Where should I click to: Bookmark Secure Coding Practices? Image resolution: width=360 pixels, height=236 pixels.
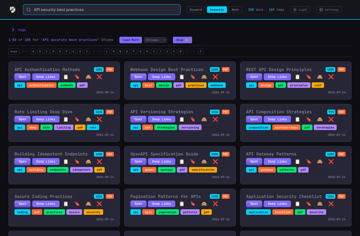pyautogui.click(x=77, y=204)
